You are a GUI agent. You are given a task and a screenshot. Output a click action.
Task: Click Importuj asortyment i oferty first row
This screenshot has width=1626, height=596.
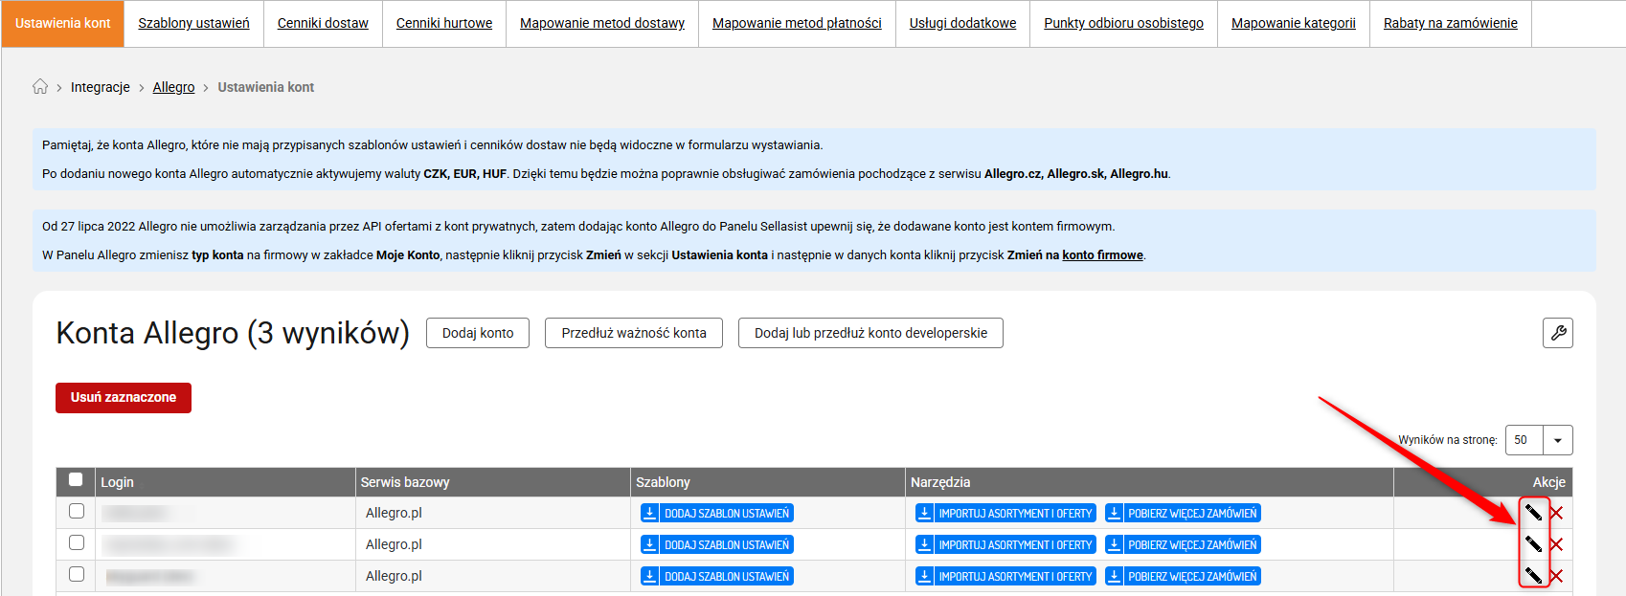coord(1005,513)
